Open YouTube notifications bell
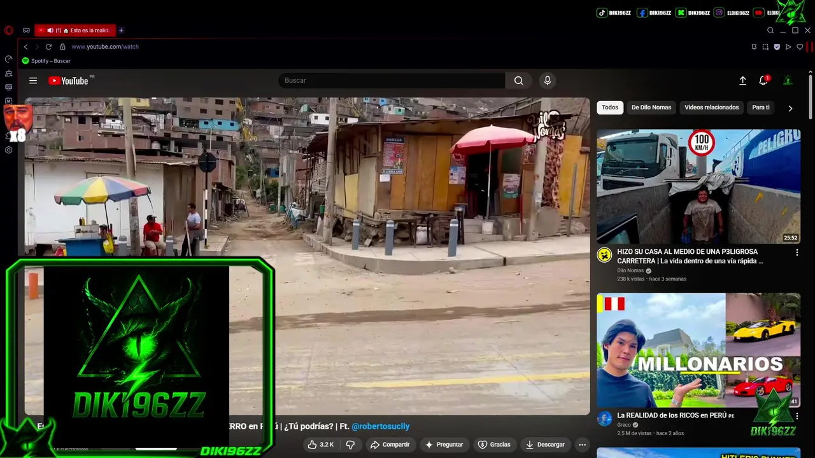 [763, 81]
